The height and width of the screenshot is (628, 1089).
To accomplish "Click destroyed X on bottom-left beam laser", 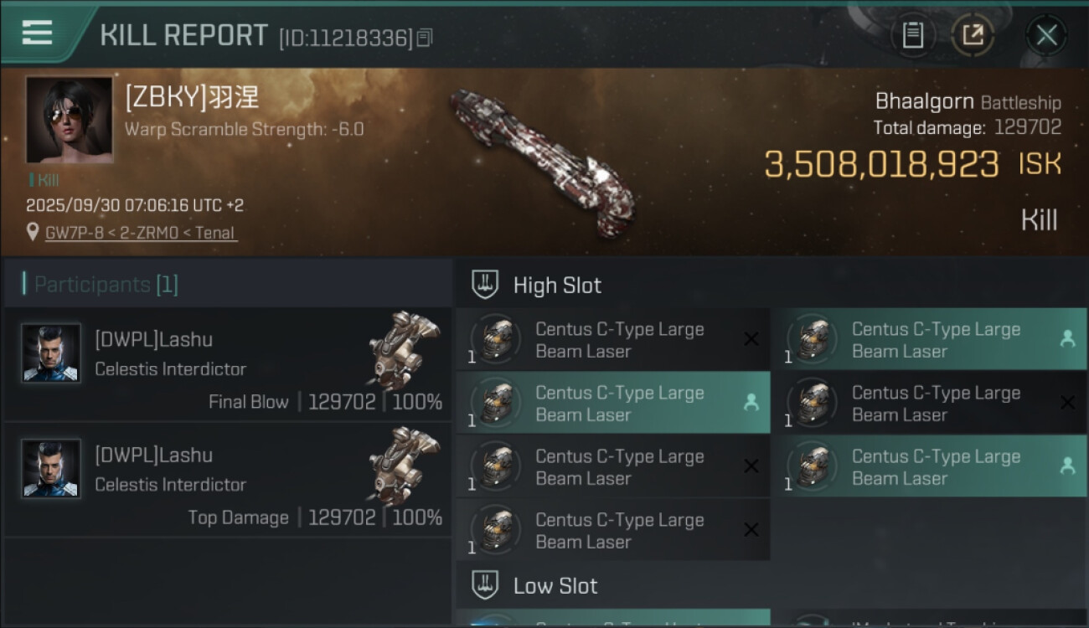I will point(751,529).
